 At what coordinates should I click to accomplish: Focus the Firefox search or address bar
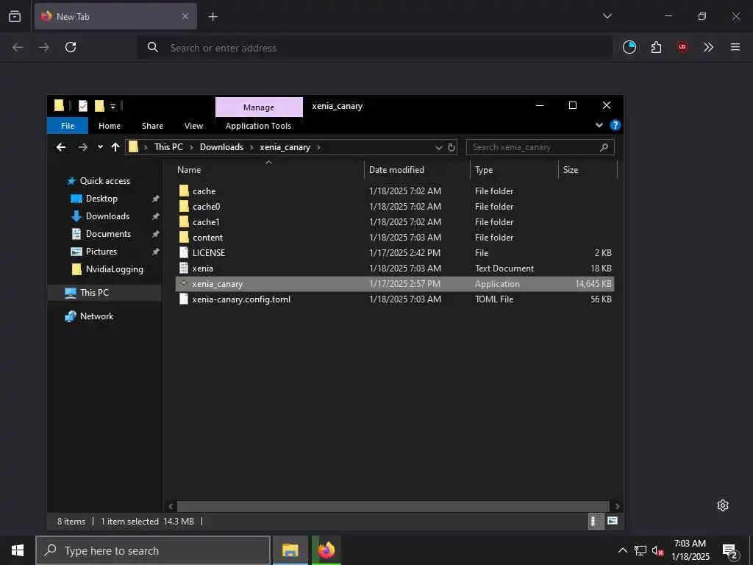coord(374,48)
